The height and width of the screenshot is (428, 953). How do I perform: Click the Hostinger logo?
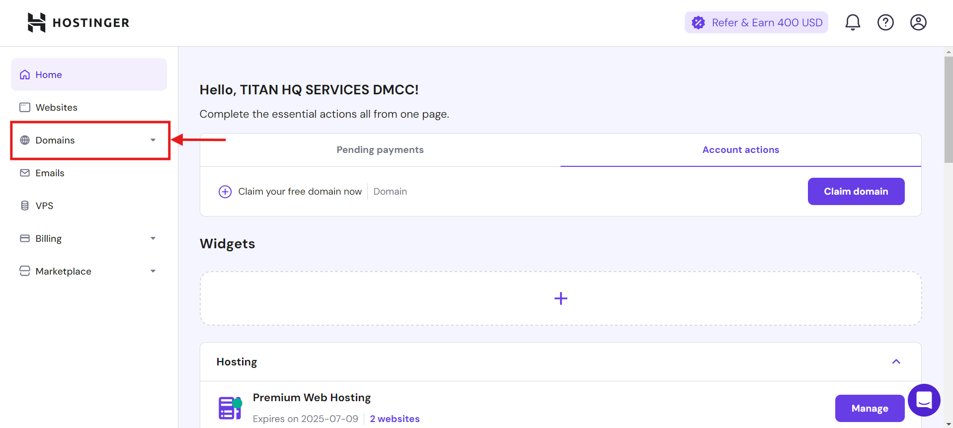pos(78,22)
